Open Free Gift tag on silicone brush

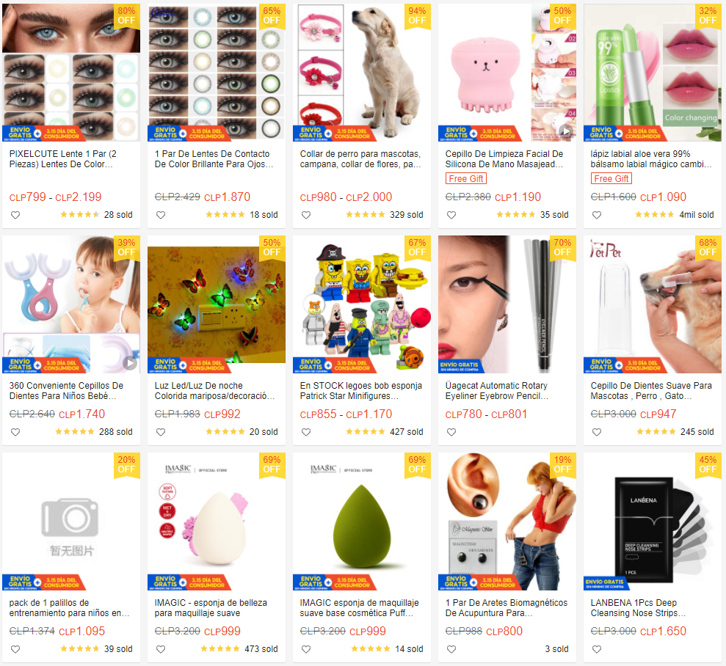coord(466,178)
